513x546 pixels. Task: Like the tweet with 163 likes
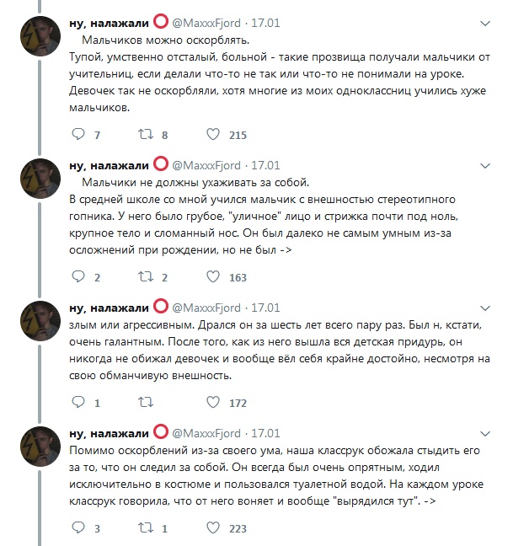(x=213, y=276)
